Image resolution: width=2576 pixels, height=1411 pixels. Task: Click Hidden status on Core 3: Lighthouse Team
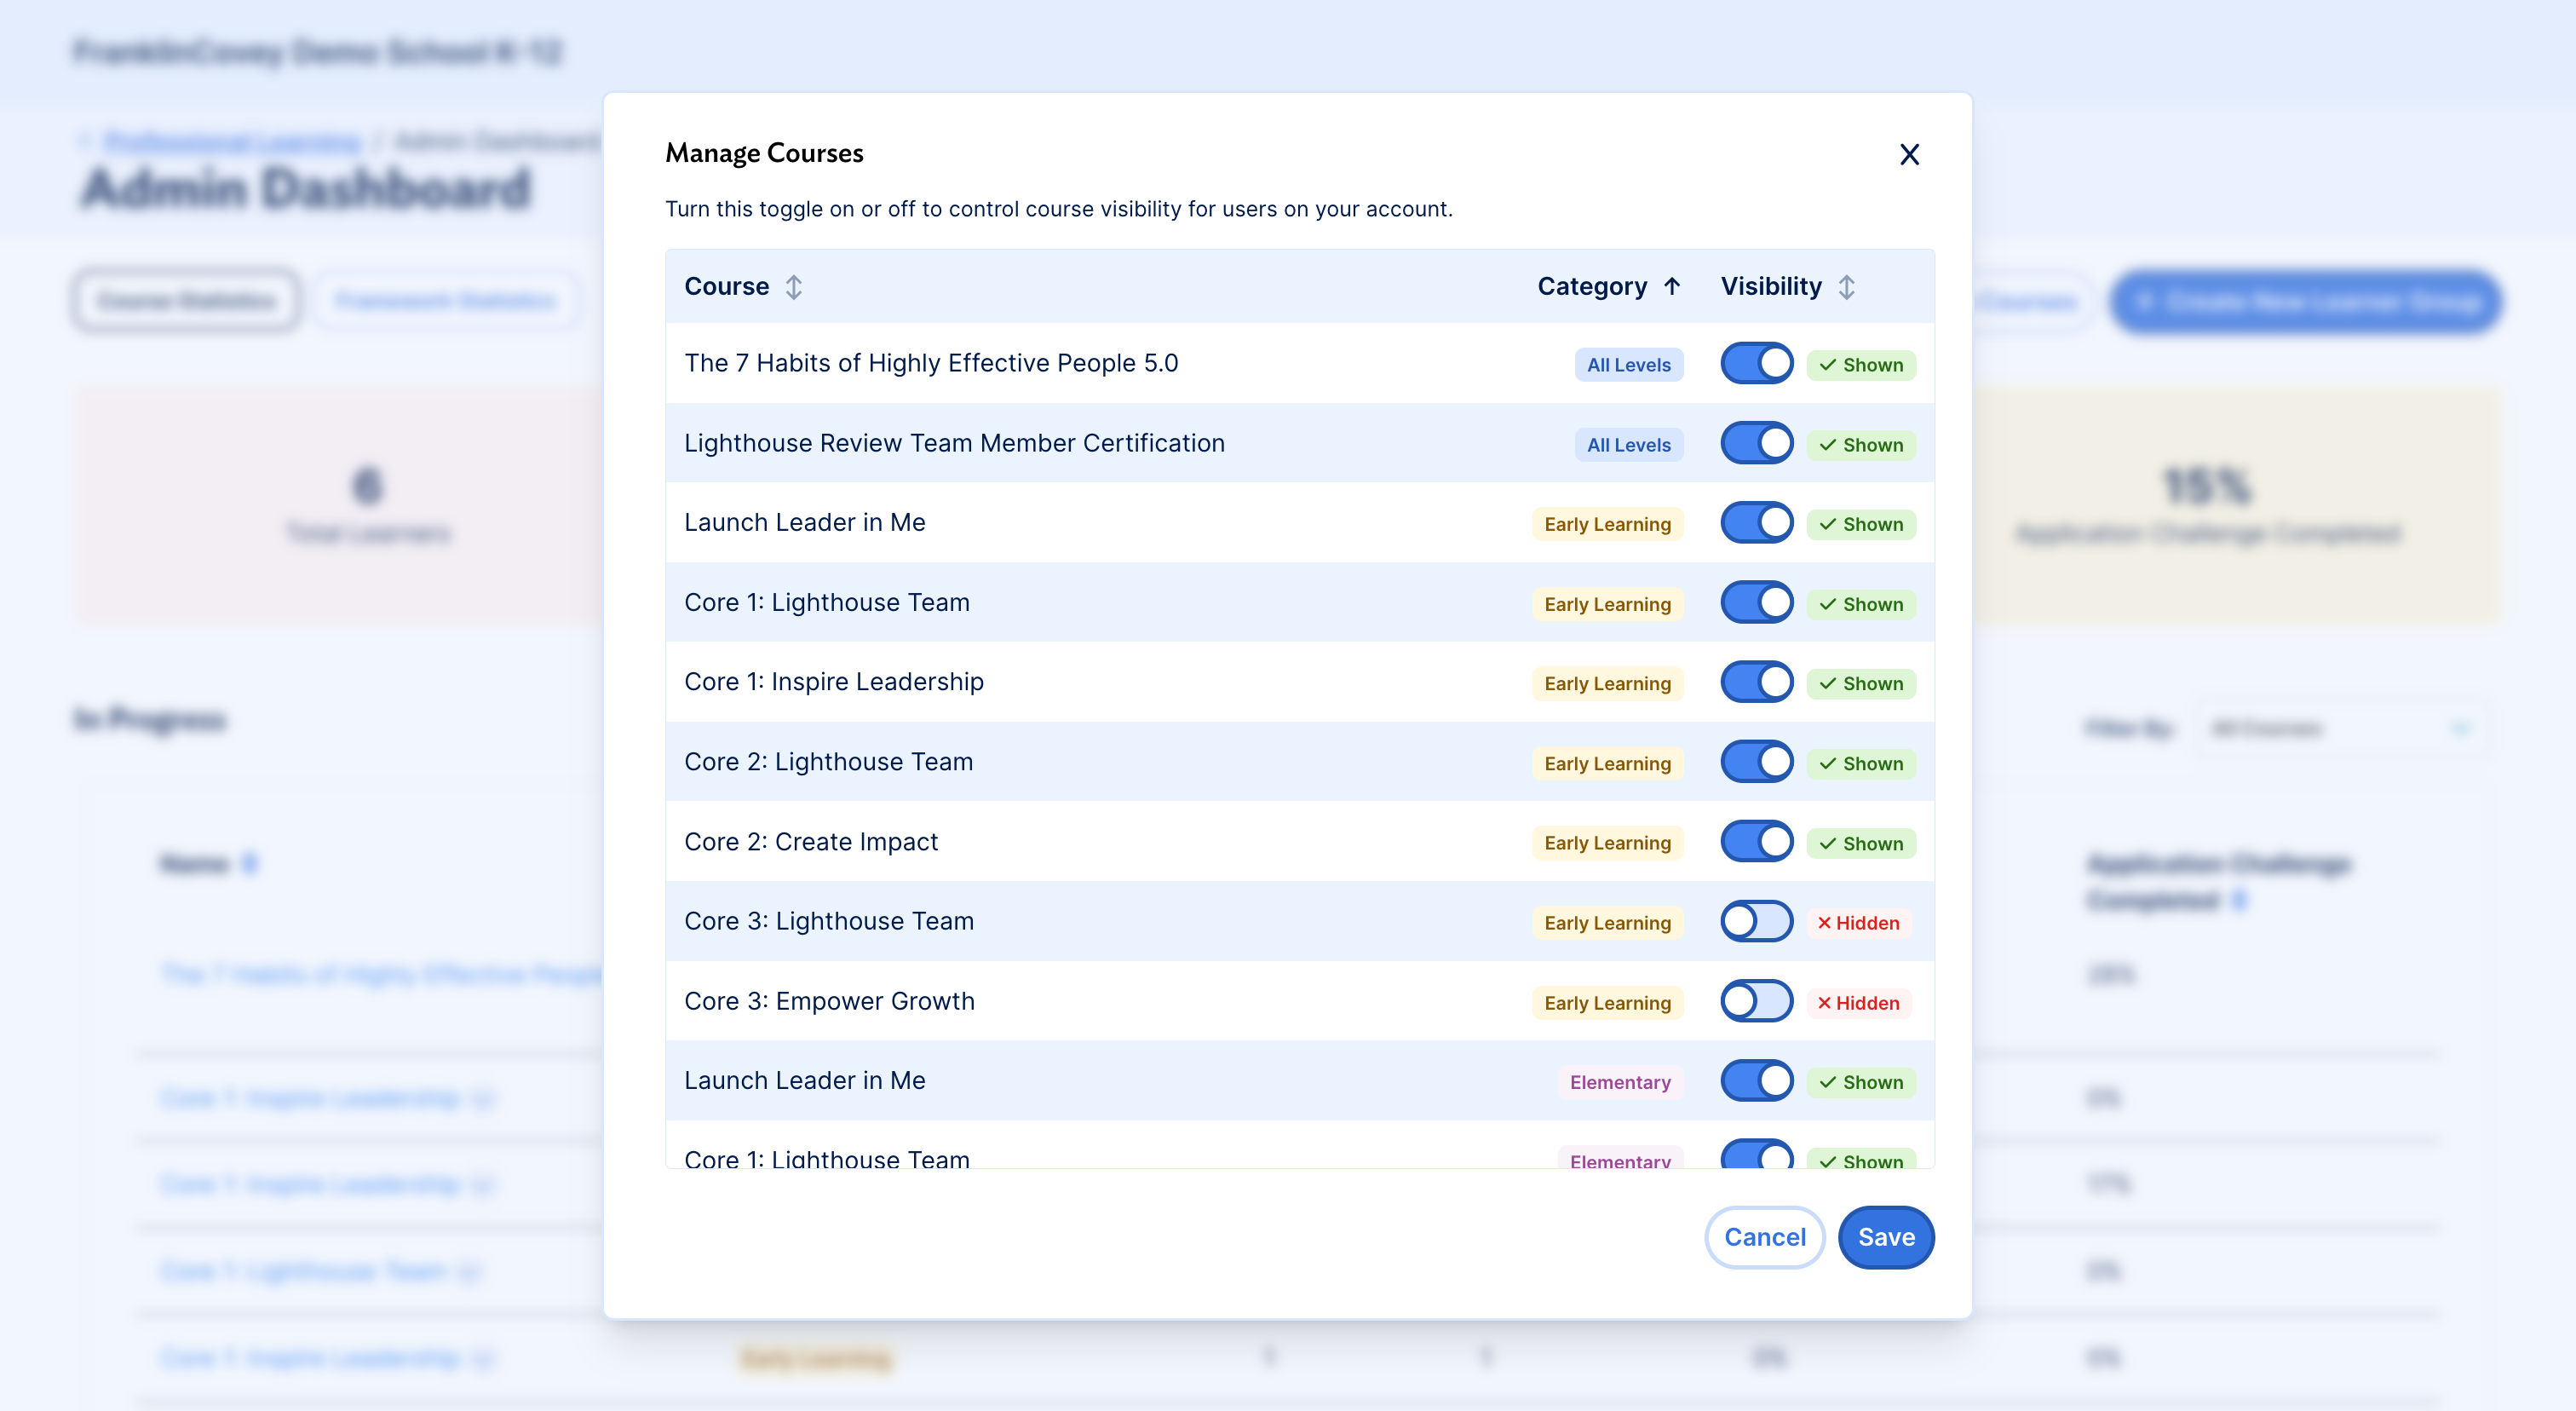click(x=1859, y=923)
